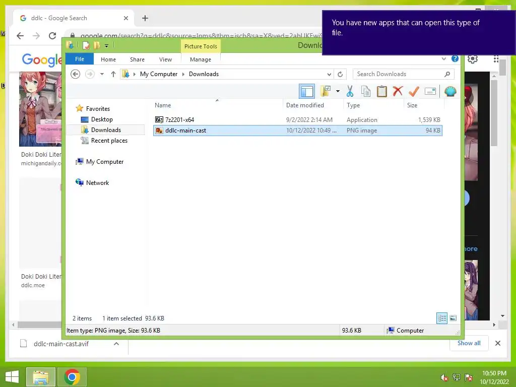The image size is (516, 387).
Task: Select the 7z2201-x64 file
Action: (x=298, y=120)
